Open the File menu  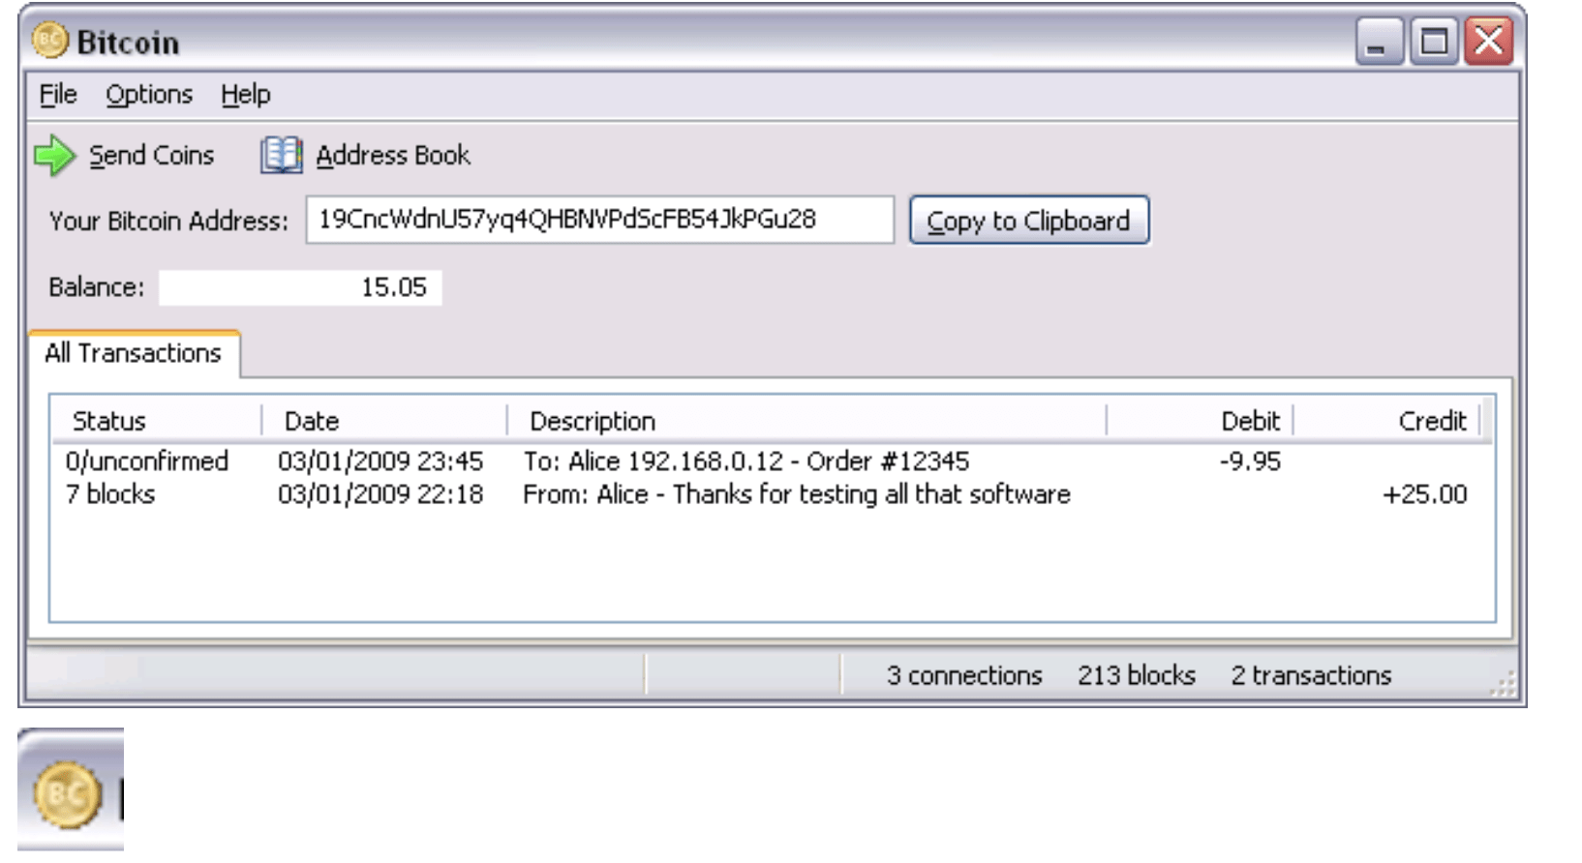click(x=58, y=95)
